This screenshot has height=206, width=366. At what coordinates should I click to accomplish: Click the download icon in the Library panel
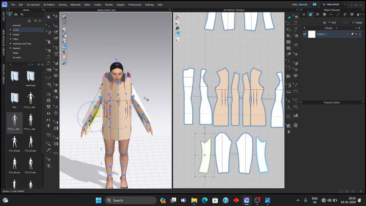(x=29, y=21)
